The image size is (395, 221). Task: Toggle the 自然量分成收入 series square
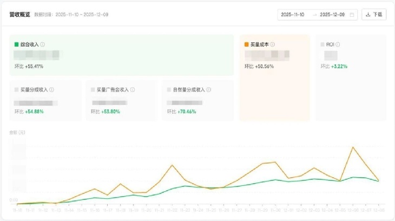point(169,90)
